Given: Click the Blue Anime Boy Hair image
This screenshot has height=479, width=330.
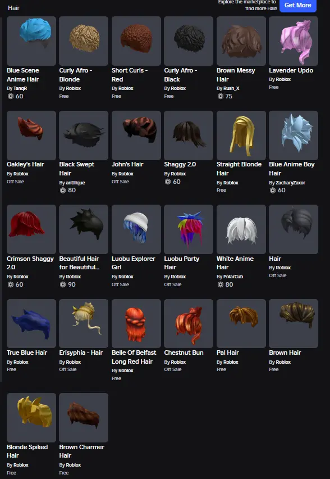Looking at the screenshot, I should click(x=294, y=135).
